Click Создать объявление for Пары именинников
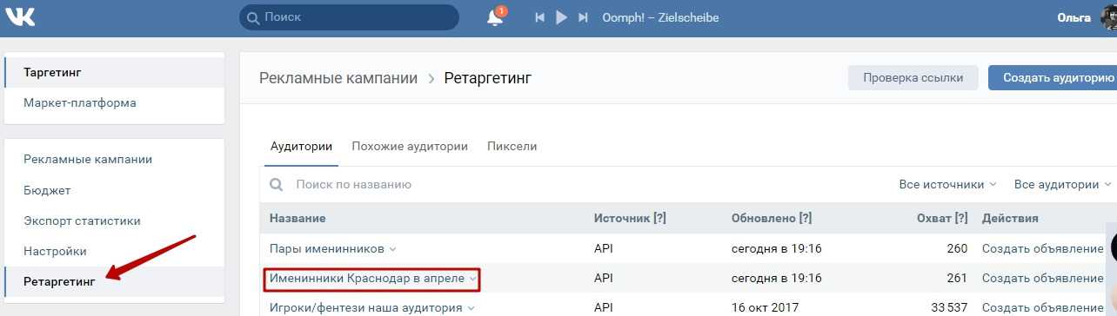 (1042, 249)
